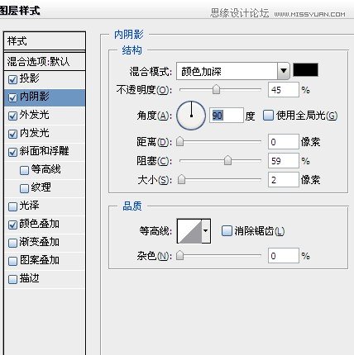Enable 使用全局光 global light checkbox
Image resolution: width=354 pixels, height=355 pixels.
(268, 116)
